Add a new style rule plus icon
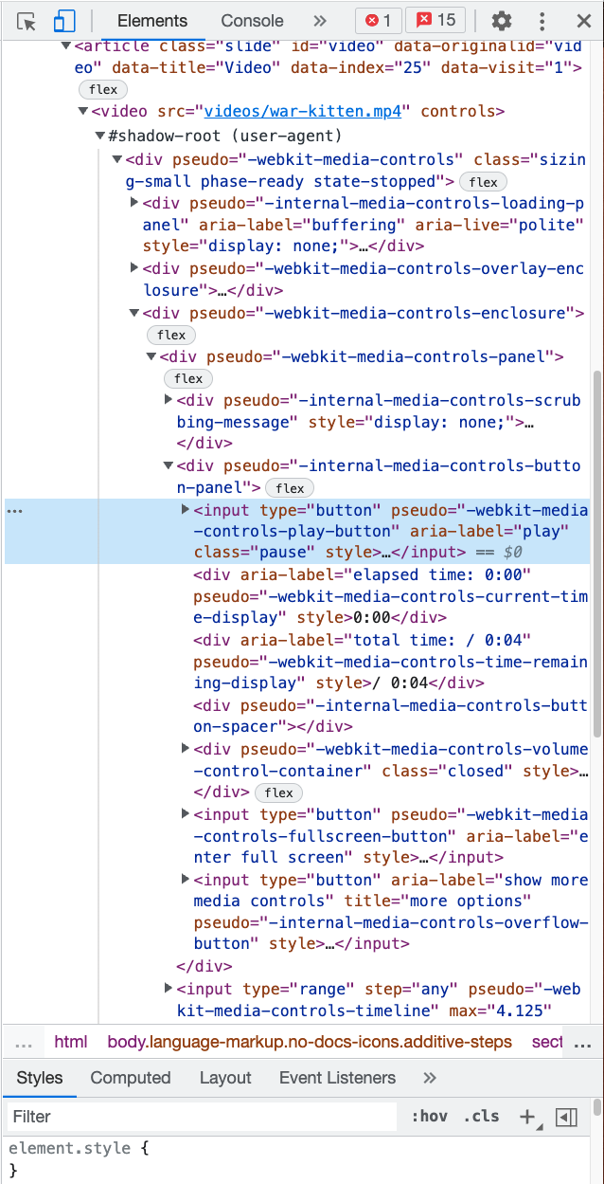Viewport: 604px width, 1184px height. 528,1117
